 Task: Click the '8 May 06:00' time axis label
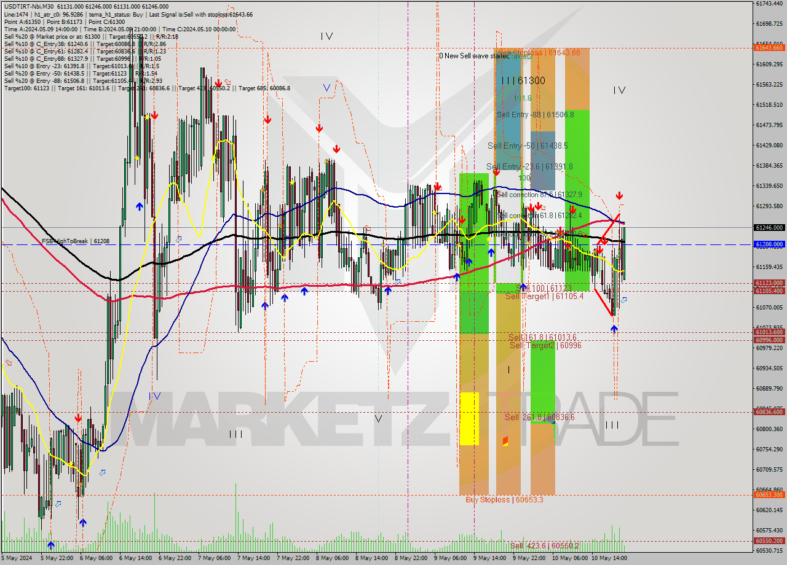(332, 558)
